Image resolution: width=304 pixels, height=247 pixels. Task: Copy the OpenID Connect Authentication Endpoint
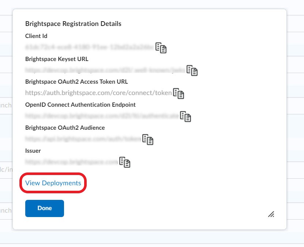[x=185, y=116]
